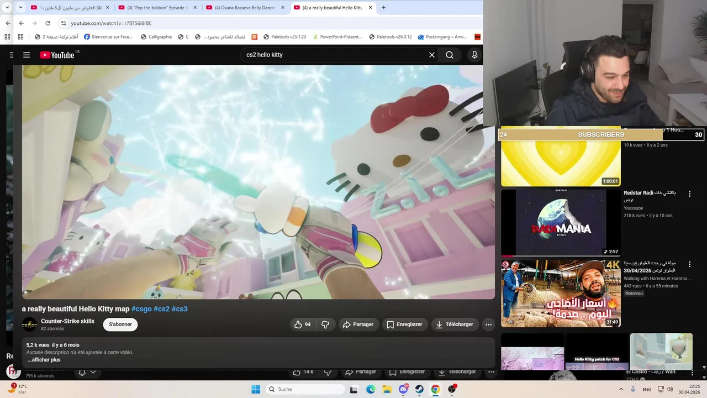Open Chrome apps grid in bookmarks bar
The image size is (707, 398).
pos(20,37)
